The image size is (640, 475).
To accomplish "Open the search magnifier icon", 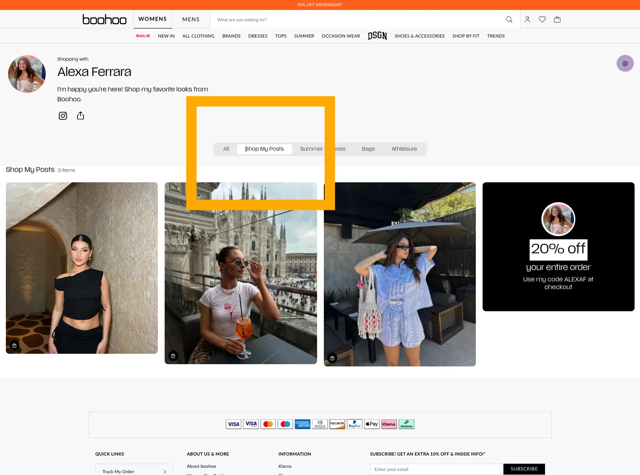I will 509,19.
